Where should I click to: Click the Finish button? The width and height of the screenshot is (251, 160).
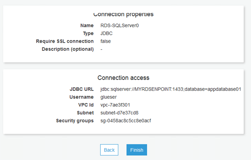pos(136,150)
